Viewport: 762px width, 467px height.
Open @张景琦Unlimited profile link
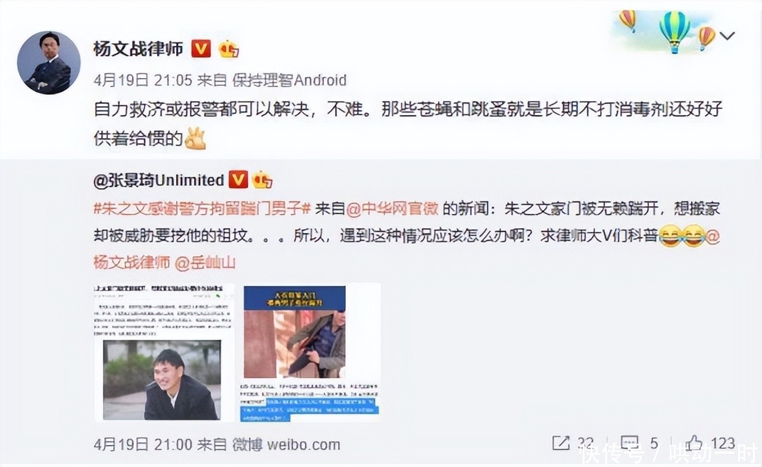click(159, 180)
